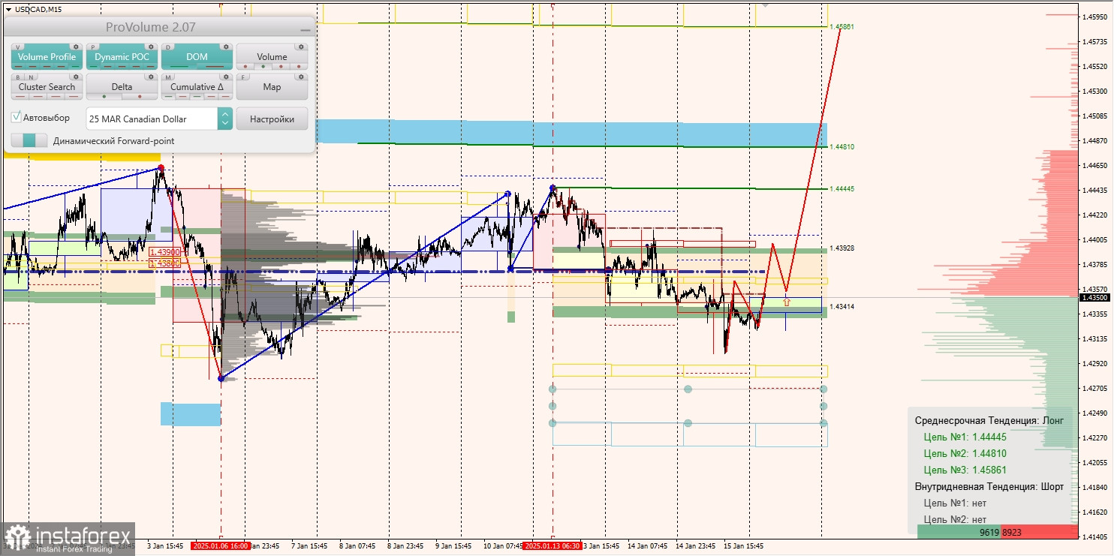The image size is (1114, 556).
Task: Open DOM gear settings icon
Action: [x=225, y=47]
